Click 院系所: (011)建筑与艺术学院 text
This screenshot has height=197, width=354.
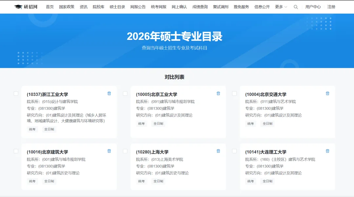pyautogui.click(x=270, y=102)
